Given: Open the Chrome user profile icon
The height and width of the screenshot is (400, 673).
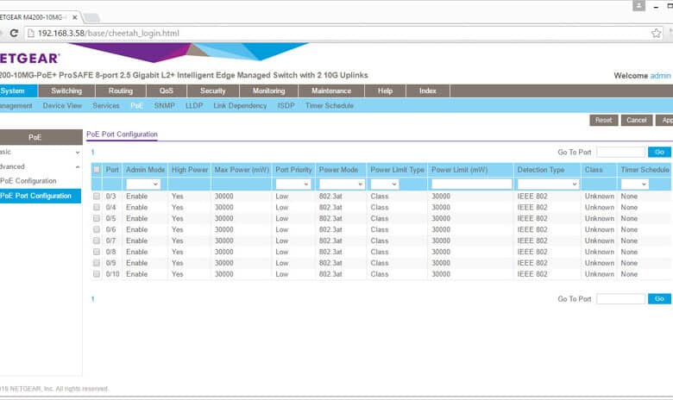Looking at the screenshot, I should (x=638, y=5).
